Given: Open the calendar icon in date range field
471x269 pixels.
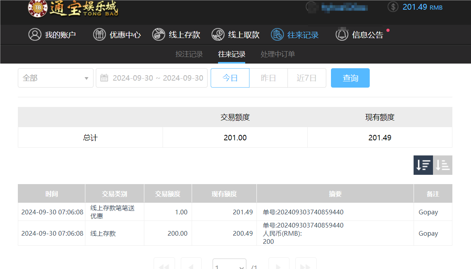Looking at the screenshot, I should click(x=104, y=78).
